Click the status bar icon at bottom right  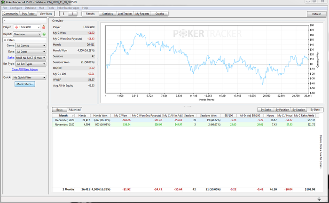click(x=319, y=199)
